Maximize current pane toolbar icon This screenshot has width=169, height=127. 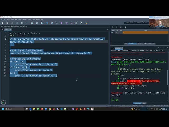[76, 23]
